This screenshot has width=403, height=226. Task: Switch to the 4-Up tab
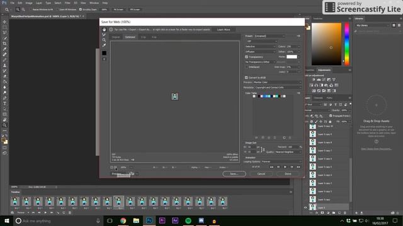[x=154, y=37]
